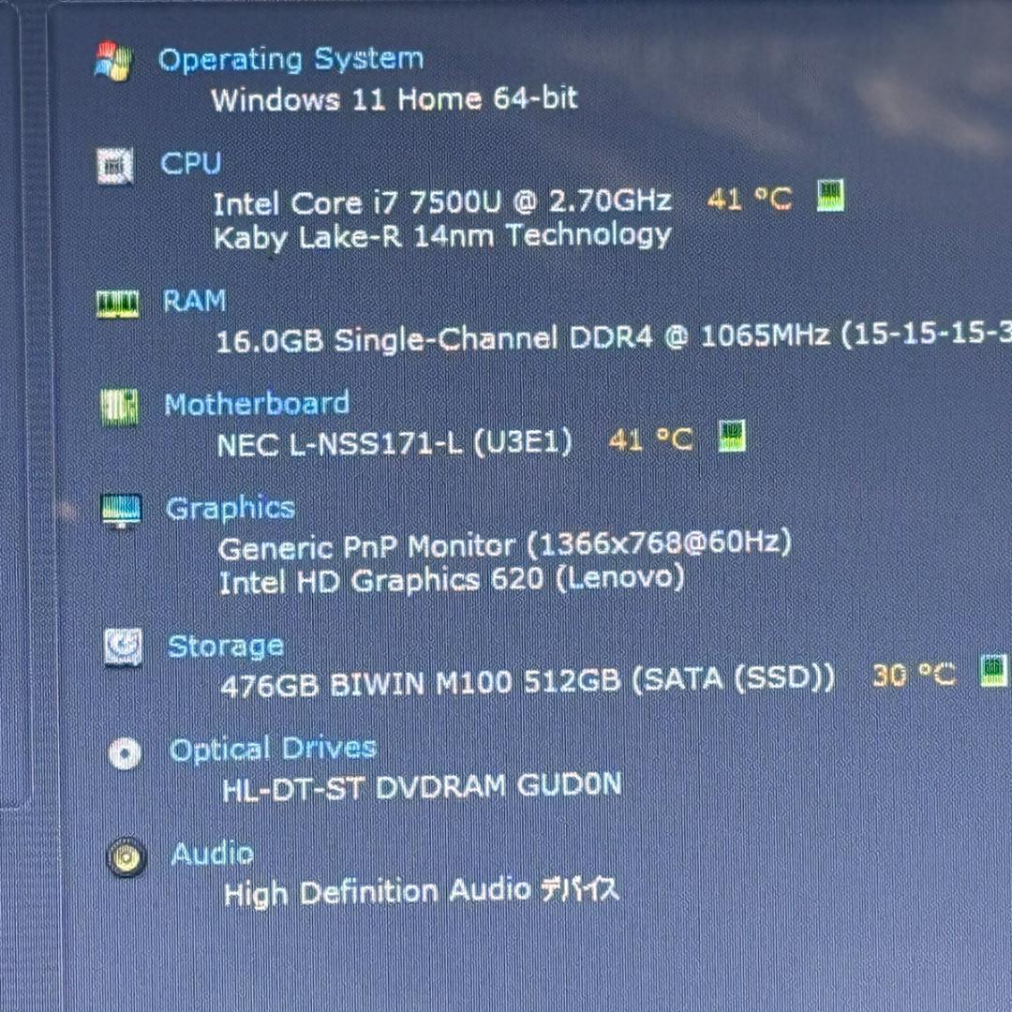Click the RAM memory stick icon
The width and height of the screenshot is (1012, 1012).
(x=117, y=304)
